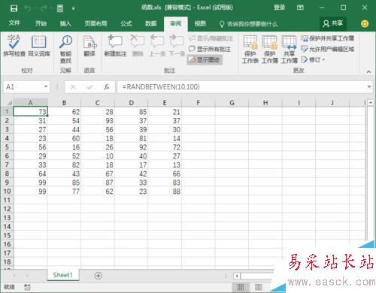The image size is (376, 293).
Task: Click vertical scrollbar up arrow
Action: click(371, 102)
